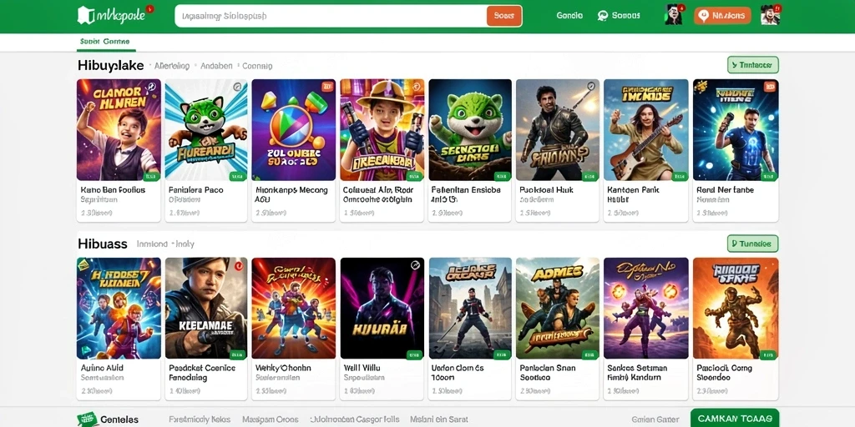Click the Kantoen Pank title text

pyautogui.click(x=633, y=194)
